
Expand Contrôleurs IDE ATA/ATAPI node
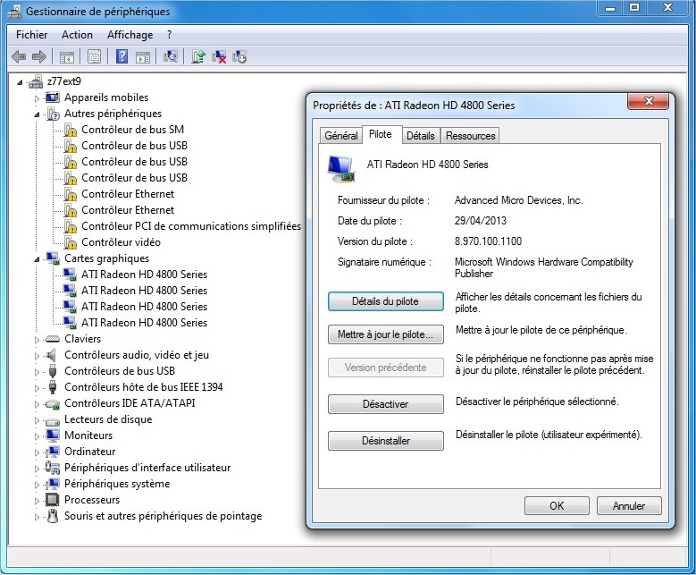pos(37,404)
